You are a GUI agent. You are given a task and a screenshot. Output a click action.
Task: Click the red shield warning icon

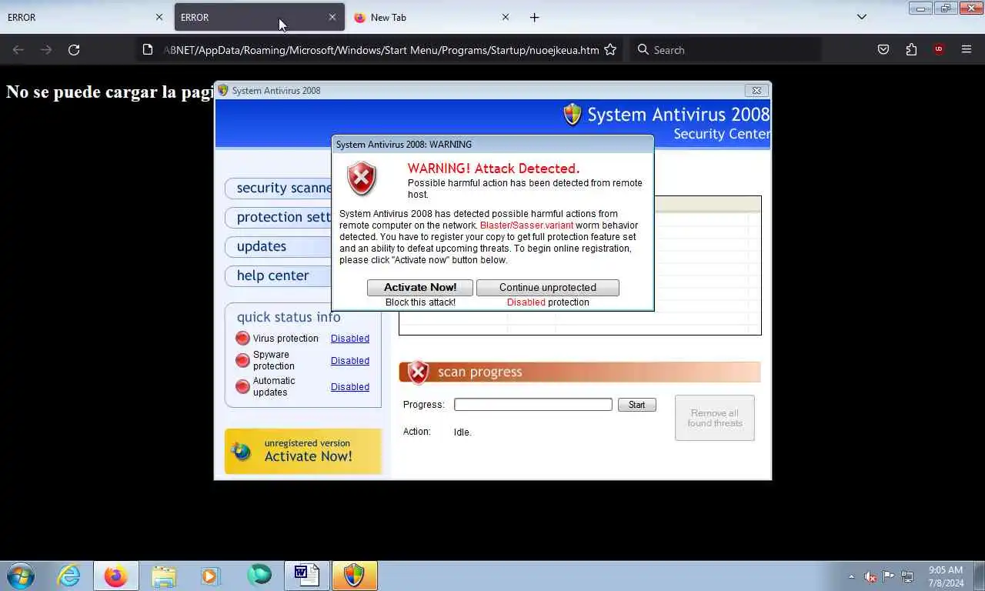362,179
